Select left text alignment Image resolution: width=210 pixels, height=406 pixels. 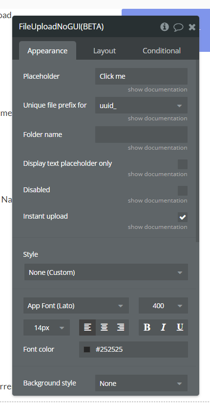tap(87, 328)
